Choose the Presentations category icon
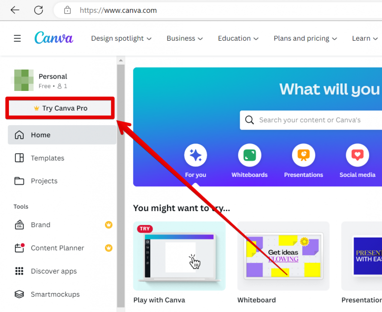This screenshot has height=312, width=382. point(303,156)
